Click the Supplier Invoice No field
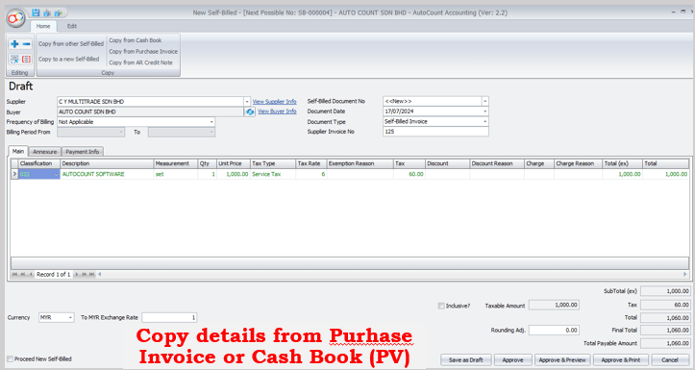This screenshot has width=695, height=370. (x=435, y=132)
